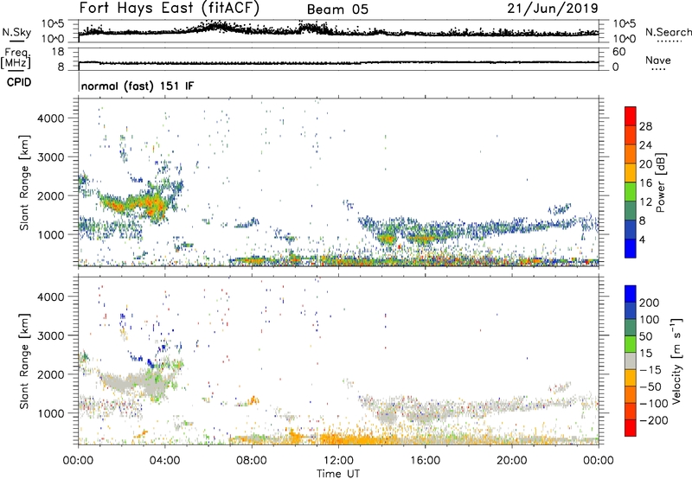Screen dimensions: 692x479
Task: Click the "3000" tick of the power panel
Action: [51, 157]
